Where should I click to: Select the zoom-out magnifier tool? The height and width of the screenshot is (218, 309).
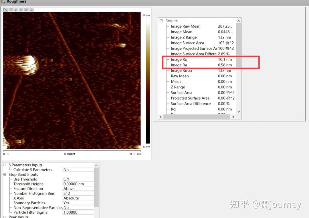pyautogui.click(x=20, y=9)
